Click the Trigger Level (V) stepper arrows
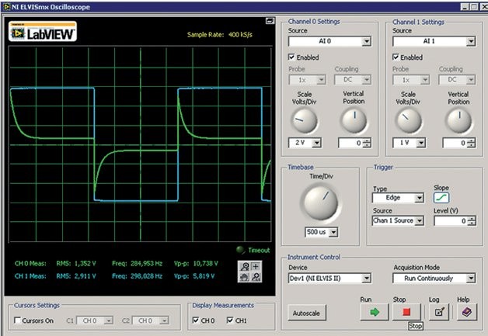This screenshot has height=336, width=488. (472, 220)
